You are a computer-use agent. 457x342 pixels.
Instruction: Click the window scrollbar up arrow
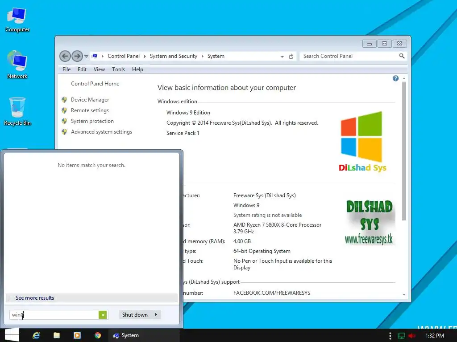[404, 78]
